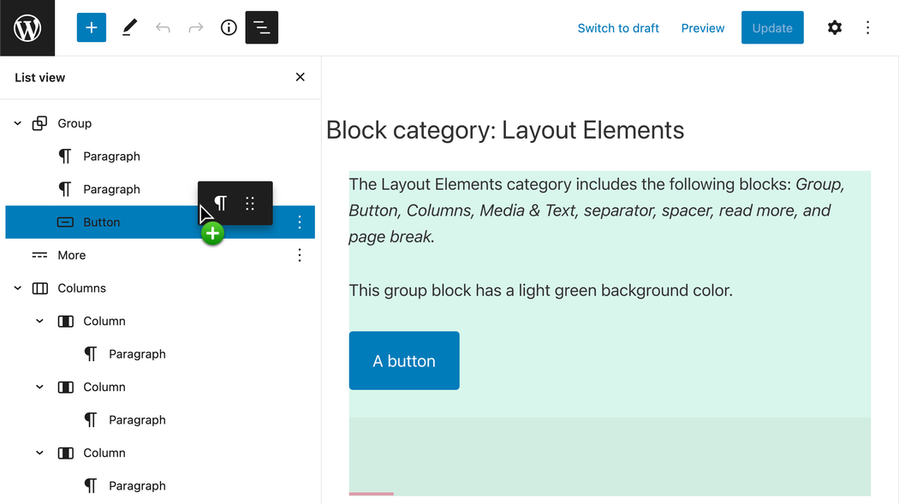Click the second Column block icon

65,387
